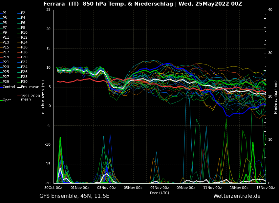This screenshot has width=279, height=203.
Task: Click the 850 hPa Temp. (°C) axis label
Action: point(43,97)
